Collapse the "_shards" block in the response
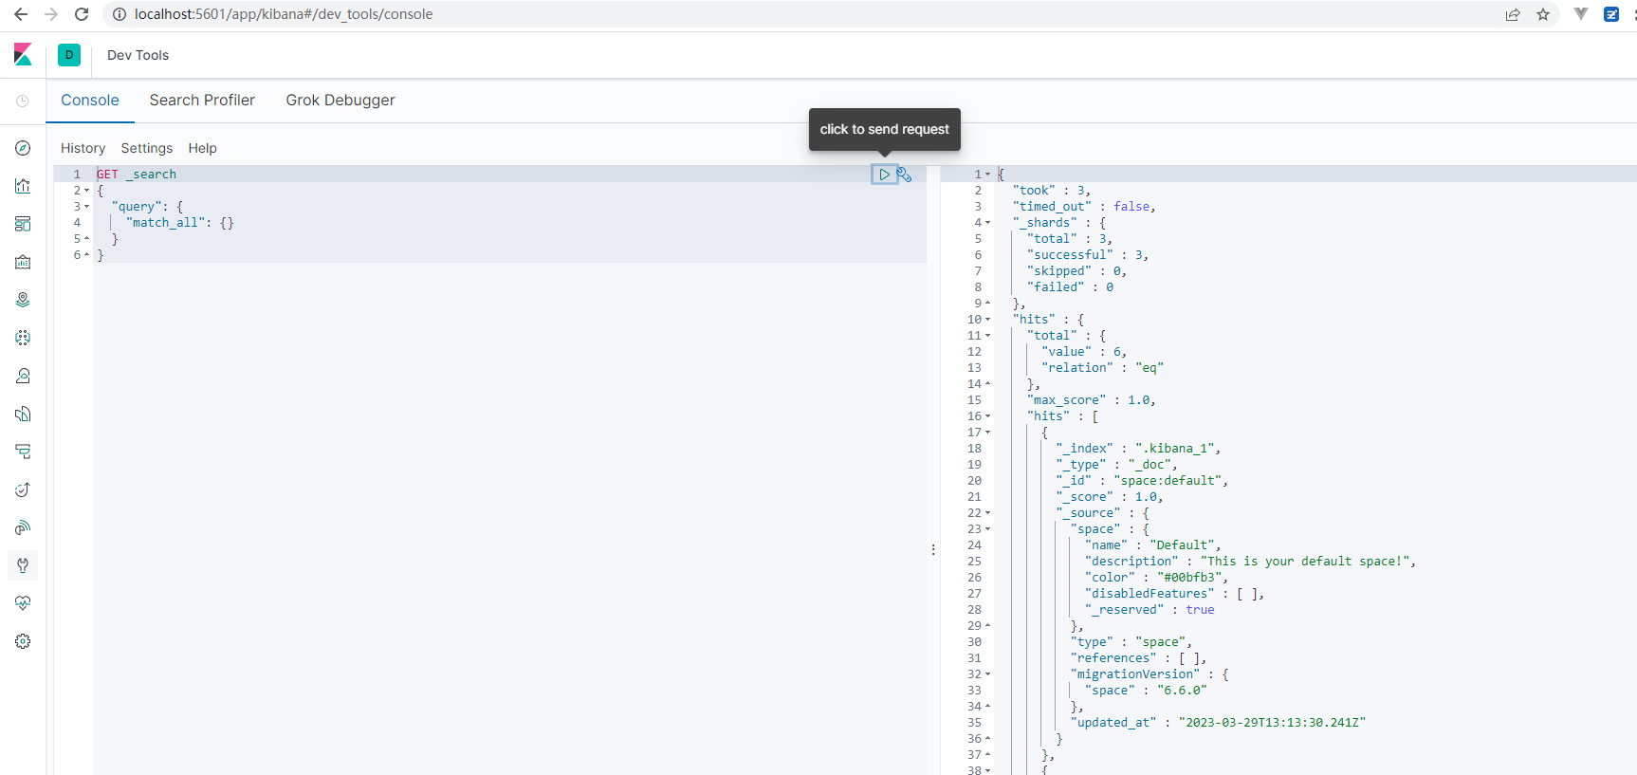Screen dimensions: 1637x775 pos(987,223)
